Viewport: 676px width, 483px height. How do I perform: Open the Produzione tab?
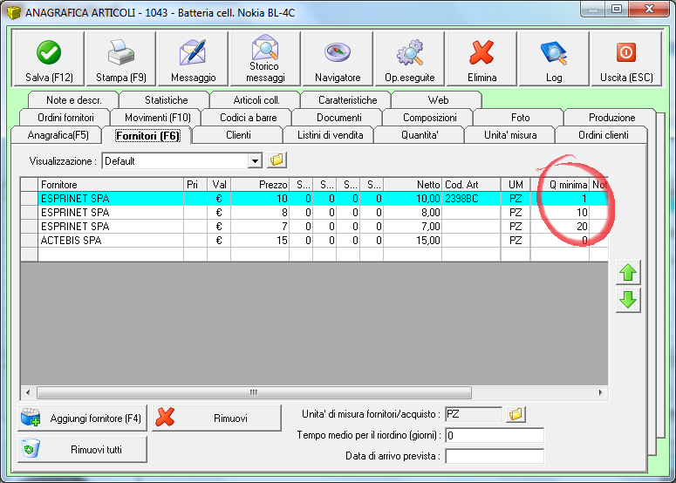click(x=611, y=118)
